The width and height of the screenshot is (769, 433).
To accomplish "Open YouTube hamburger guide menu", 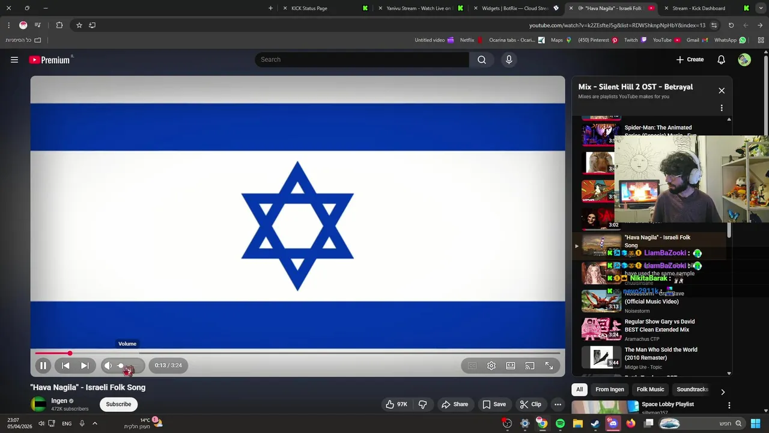I will tap(14, 60).
